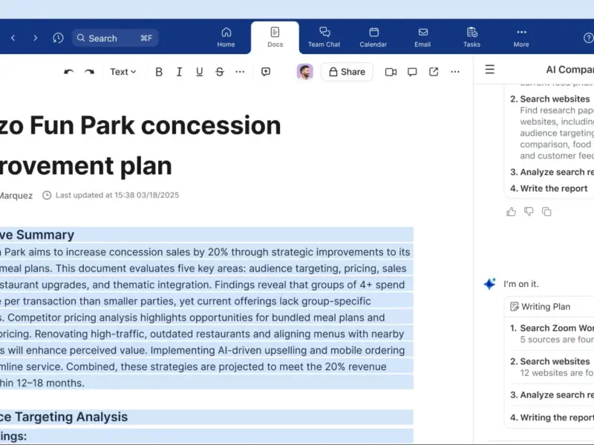Image resolution: width=594 pixels, height=445 pixels.
Task: Toggle underline formatting
Action: [x=199, y=72]
